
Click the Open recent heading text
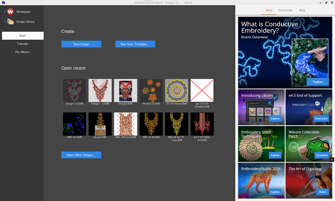(73, 68)
